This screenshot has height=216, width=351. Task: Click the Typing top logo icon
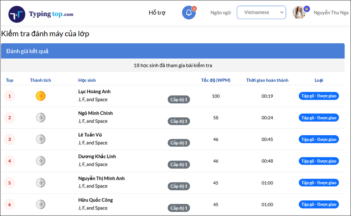17,14
